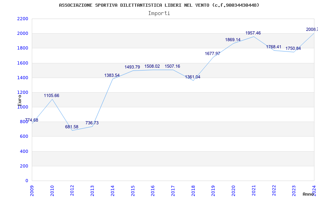The height and width of the screenshot is (198, 318).
Task: Click the y-axis tick 600
Action: (x=24, y=137)
